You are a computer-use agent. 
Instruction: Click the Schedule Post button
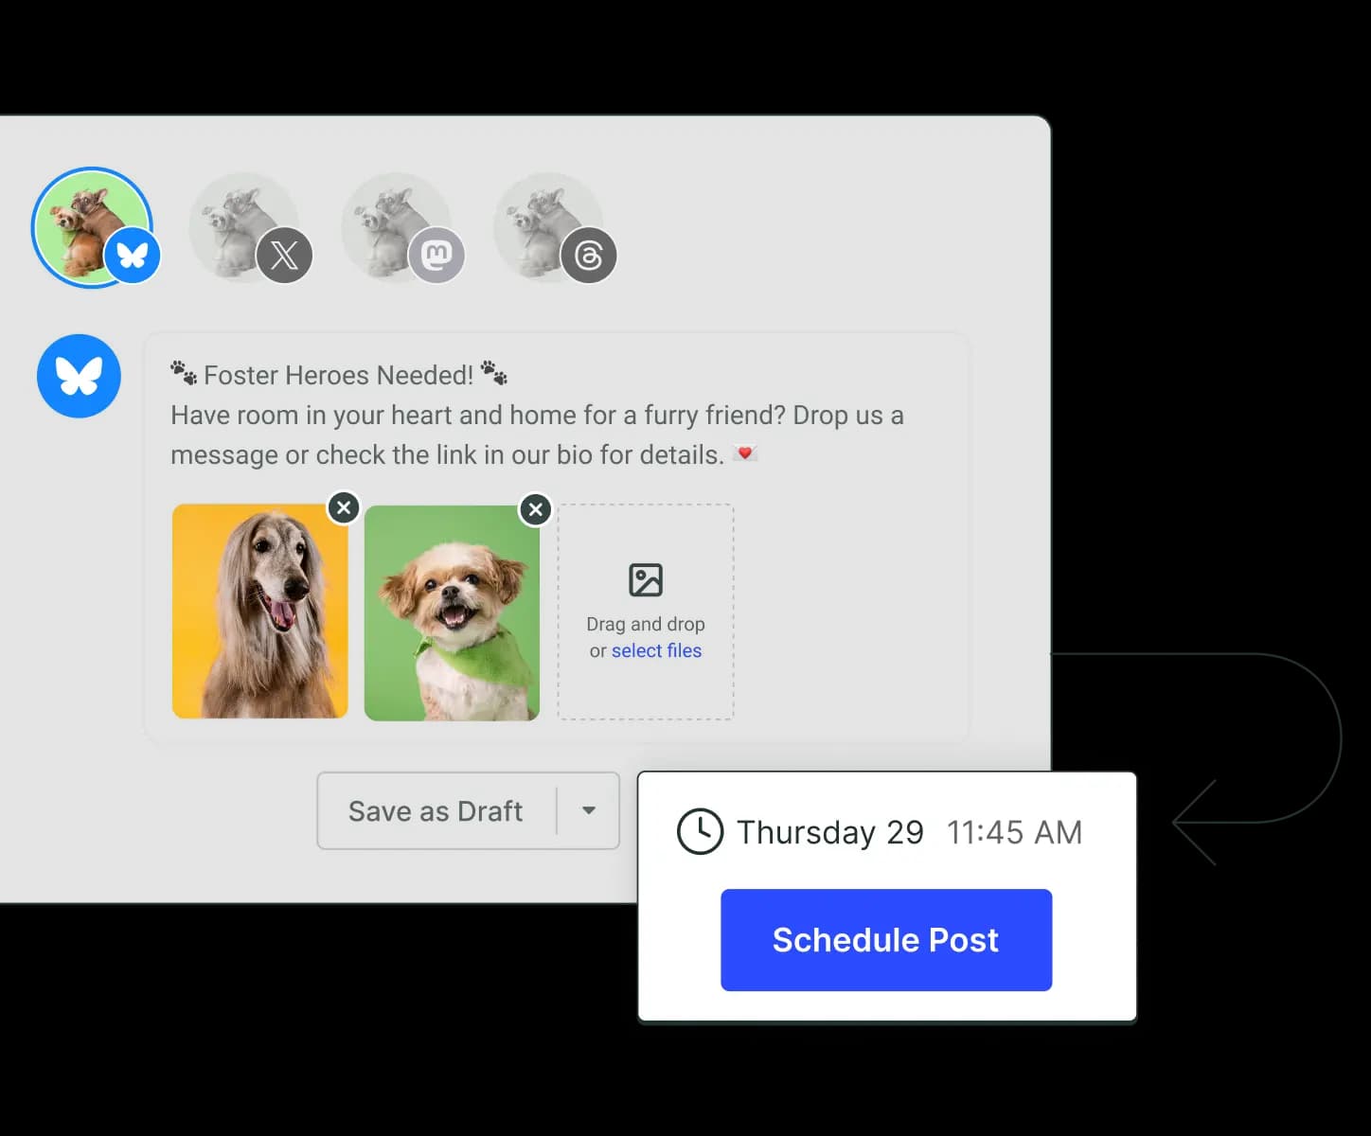[886, 939]
